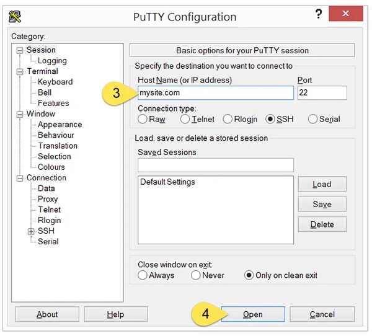Close the PuTTY Configuration window
372x336 pixels.
click(346, 14)
